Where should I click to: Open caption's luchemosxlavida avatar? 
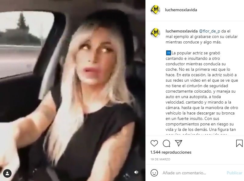pos(155,33)
